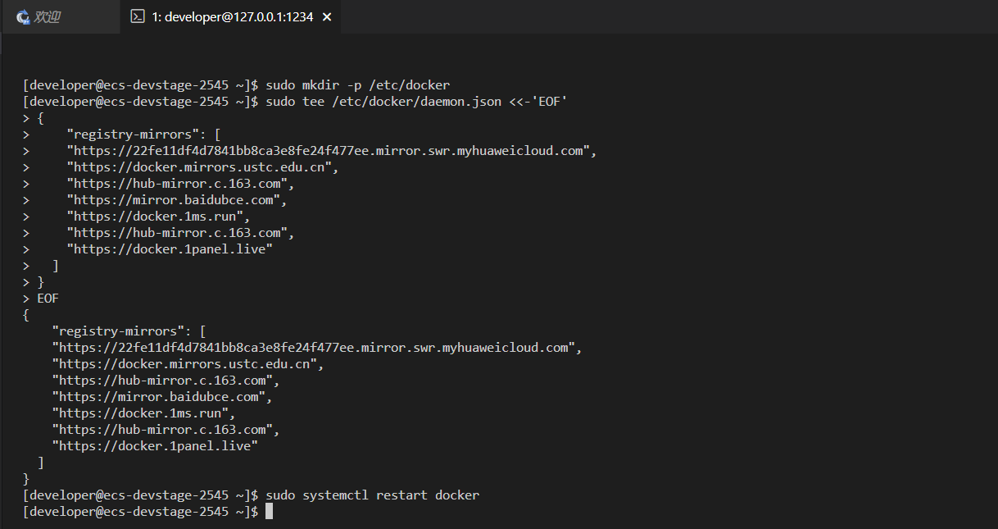This screenshot has height=529, width=998.
Task: Open the myhuaweicloud mirror URL in the echoed output
Action: click(313, 348)
